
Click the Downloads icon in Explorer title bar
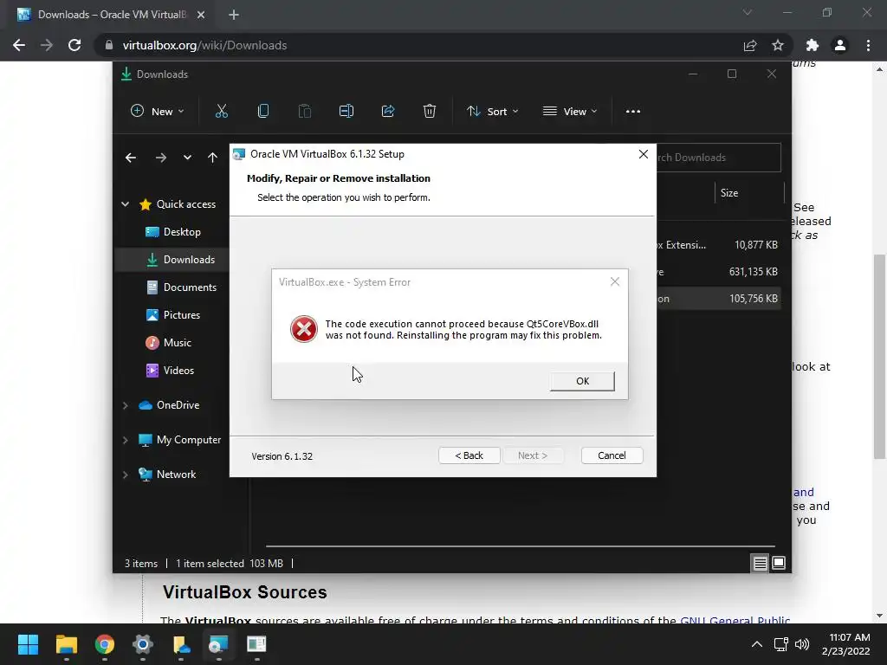click(126, 74)
